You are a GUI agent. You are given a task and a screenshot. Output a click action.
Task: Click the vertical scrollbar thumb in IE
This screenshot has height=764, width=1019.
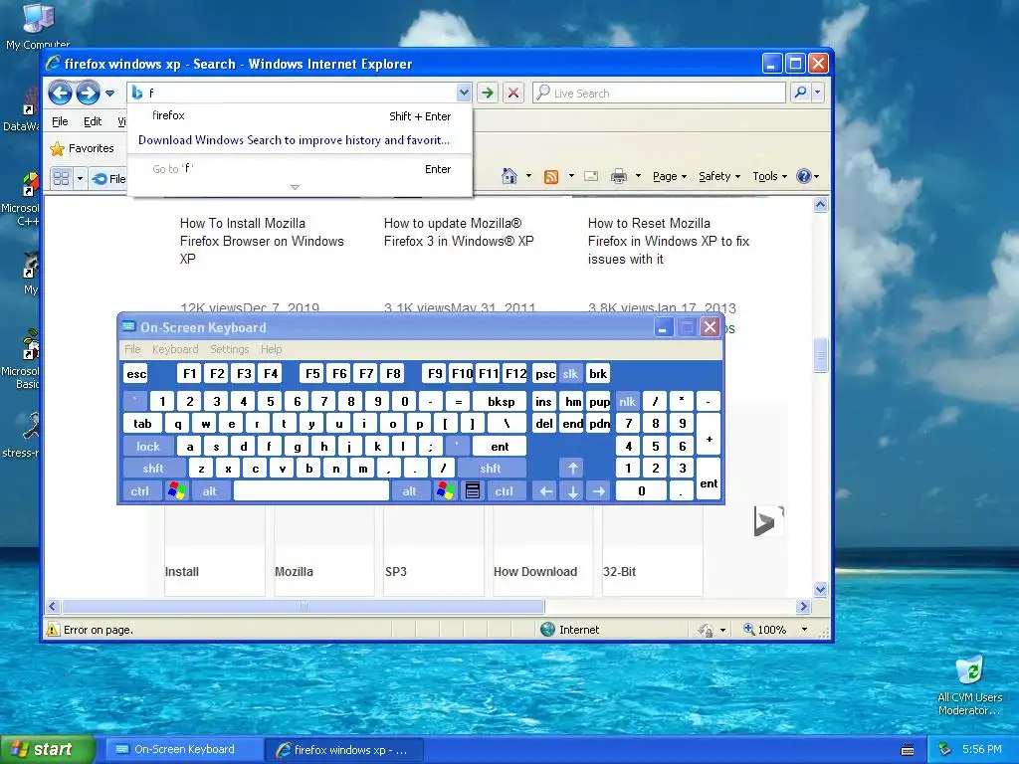[820, 355]
